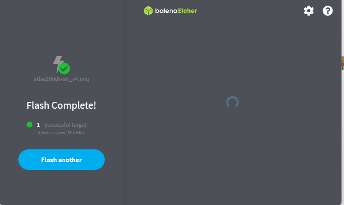Click the green 'Etcher' word in the logo
This screenshot has height=205, width=344.
click(187, 11)
